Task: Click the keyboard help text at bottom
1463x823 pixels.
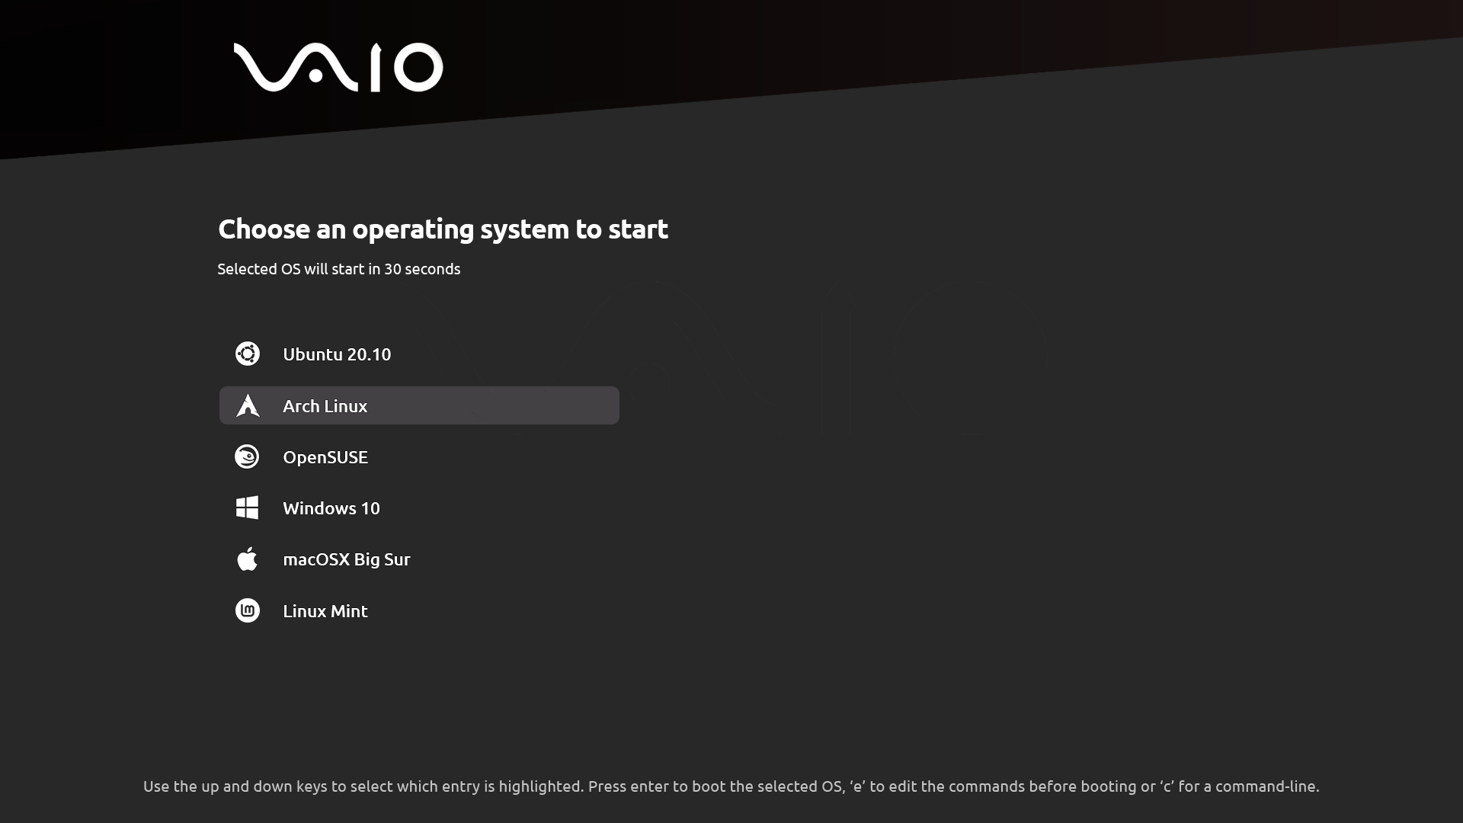Action: 731,786
